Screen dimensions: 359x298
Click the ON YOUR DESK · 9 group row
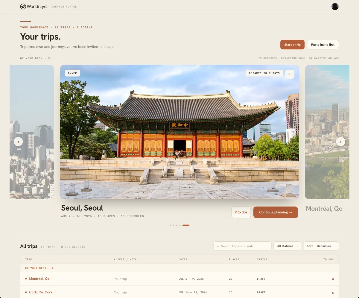[180, 268]
